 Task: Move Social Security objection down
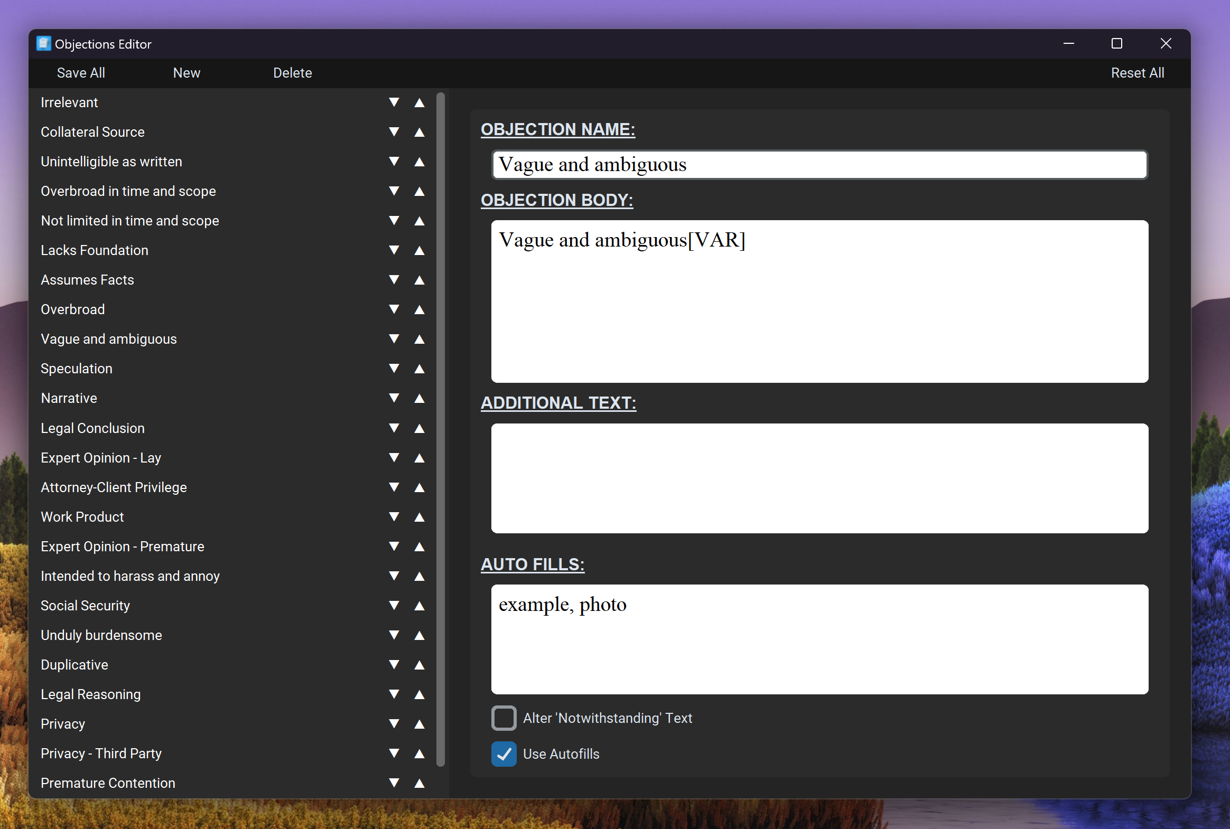point(394,605)
